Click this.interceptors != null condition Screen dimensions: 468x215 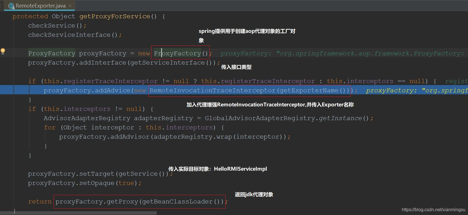click(x=93, y=109)
